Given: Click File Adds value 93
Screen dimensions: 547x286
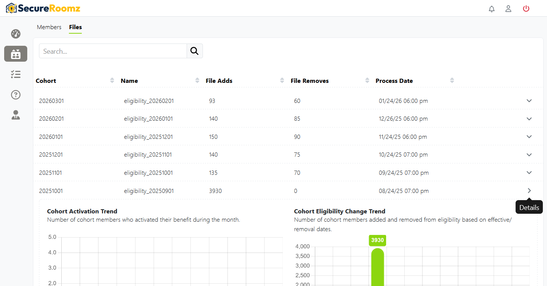Looking at the screenshot, I should click(212, 101).
